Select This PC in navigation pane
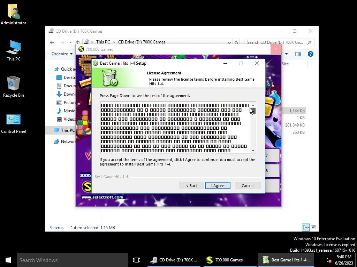 coord(68,130)
